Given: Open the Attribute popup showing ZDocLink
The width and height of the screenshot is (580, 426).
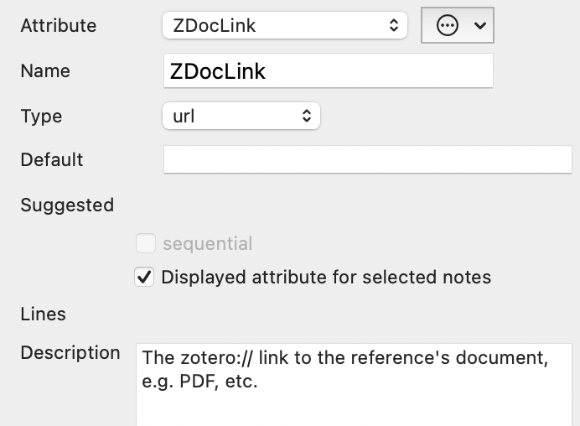Looking at the screenshot, I should [283, 25].
